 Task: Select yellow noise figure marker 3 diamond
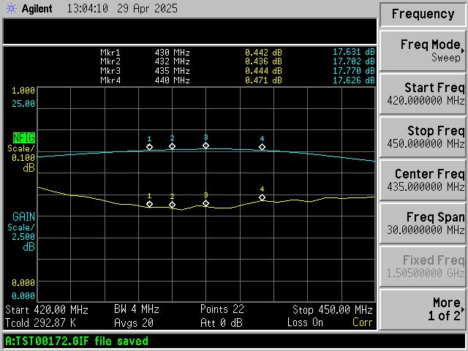(206, 203)
